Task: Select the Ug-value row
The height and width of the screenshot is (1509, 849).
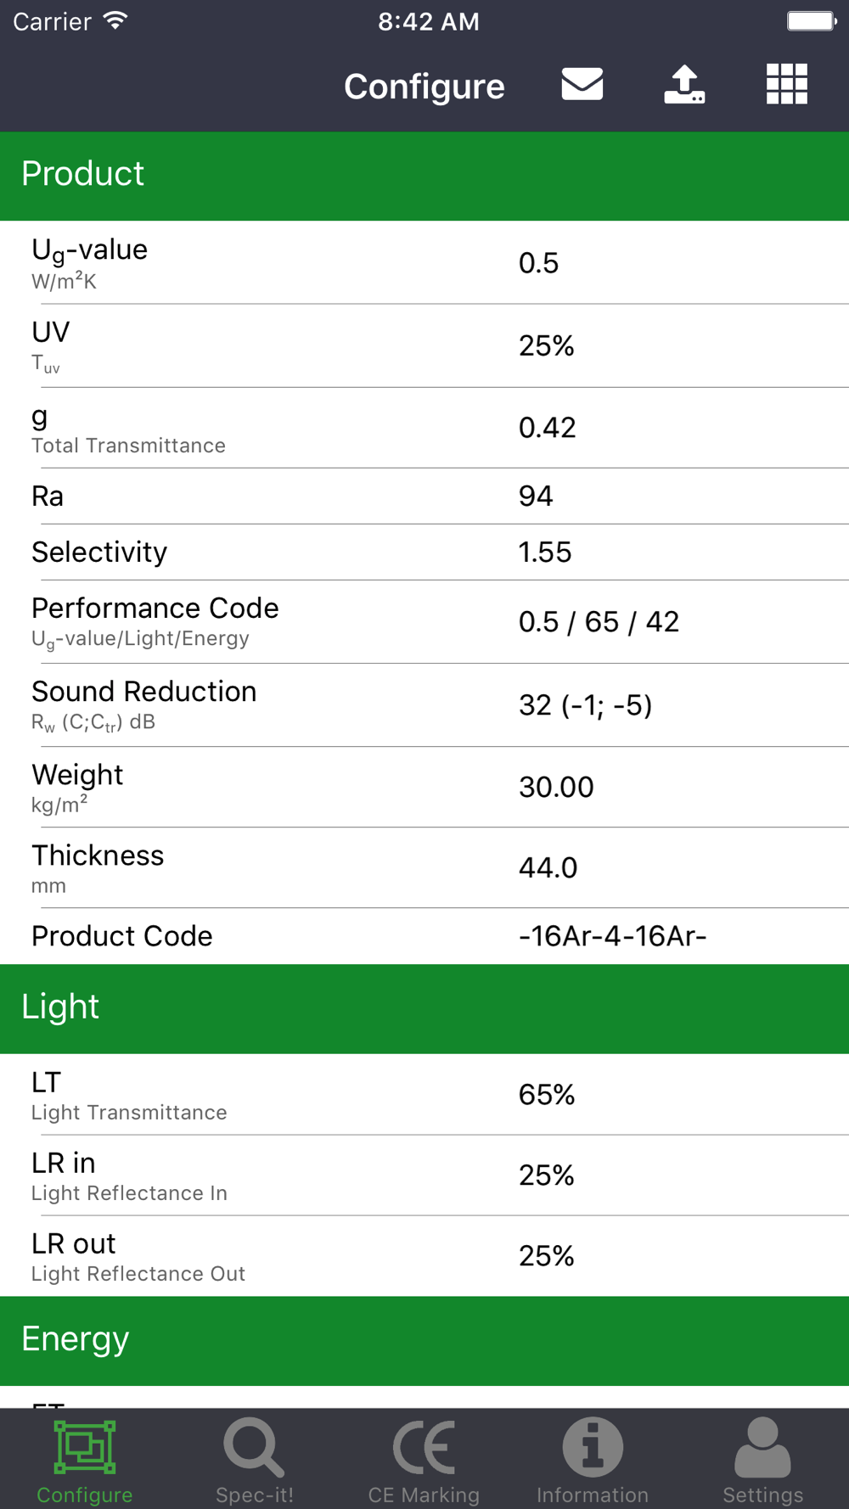Action: [424, 263]
